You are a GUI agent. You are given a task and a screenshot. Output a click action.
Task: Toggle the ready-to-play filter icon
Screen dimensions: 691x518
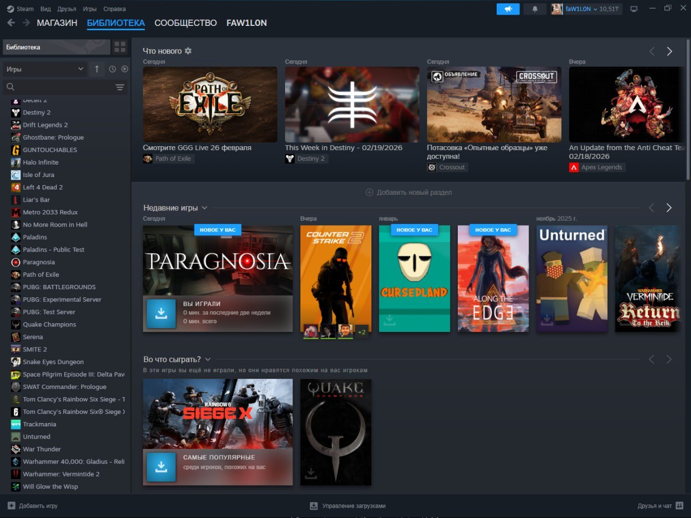click(125, 69)
